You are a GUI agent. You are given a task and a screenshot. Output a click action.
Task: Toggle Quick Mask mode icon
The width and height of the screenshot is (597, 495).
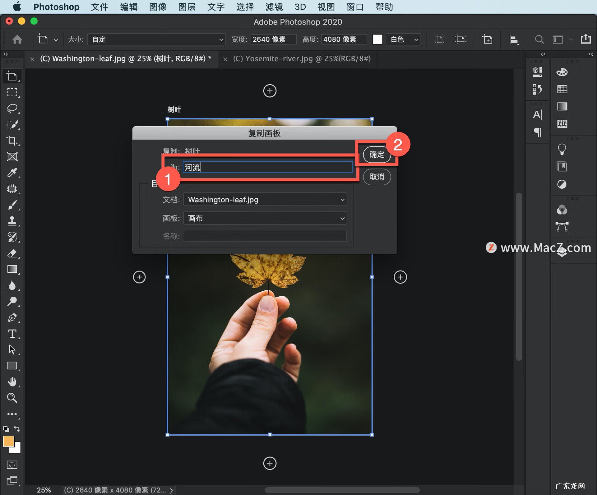12,465
